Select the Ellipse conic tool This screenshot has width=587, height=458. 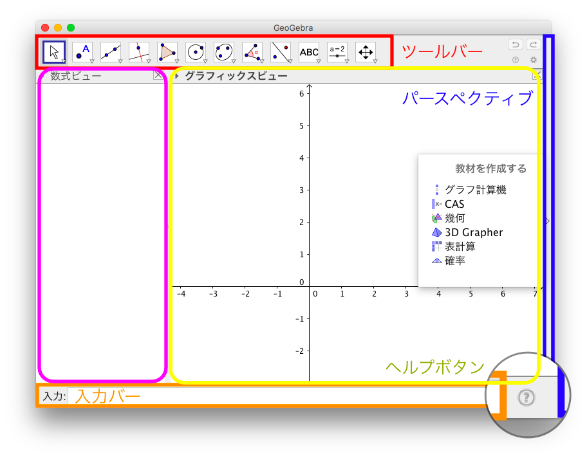(x=224, y=52)
